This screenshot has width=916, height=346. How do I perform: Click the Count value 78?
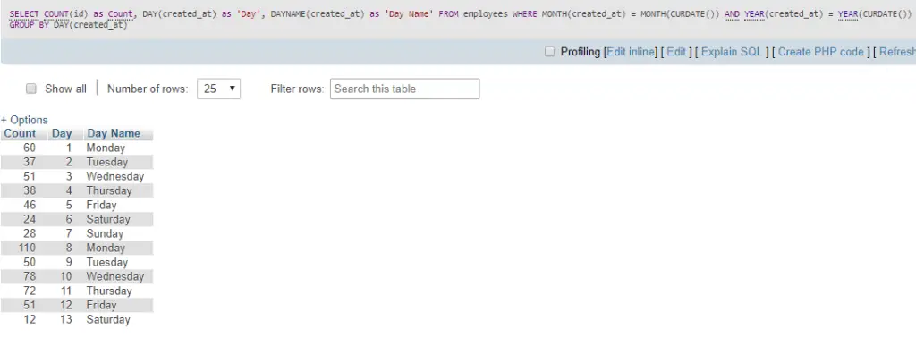coord(30,276)
